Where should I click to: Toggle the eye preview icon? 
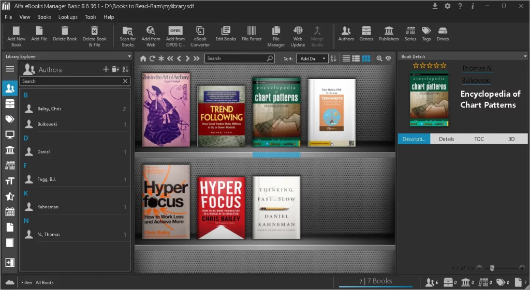388,58
